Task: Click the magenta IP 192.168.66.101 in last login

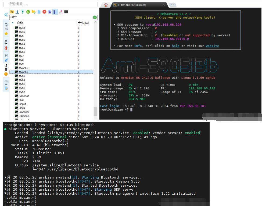Action: tap(192, 106)
